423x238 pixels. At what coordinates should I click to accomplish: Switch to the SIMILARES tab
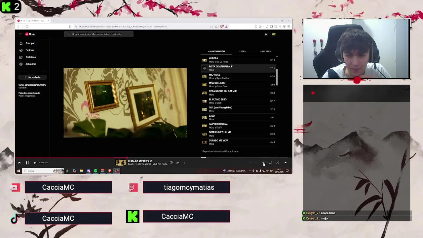265,52
